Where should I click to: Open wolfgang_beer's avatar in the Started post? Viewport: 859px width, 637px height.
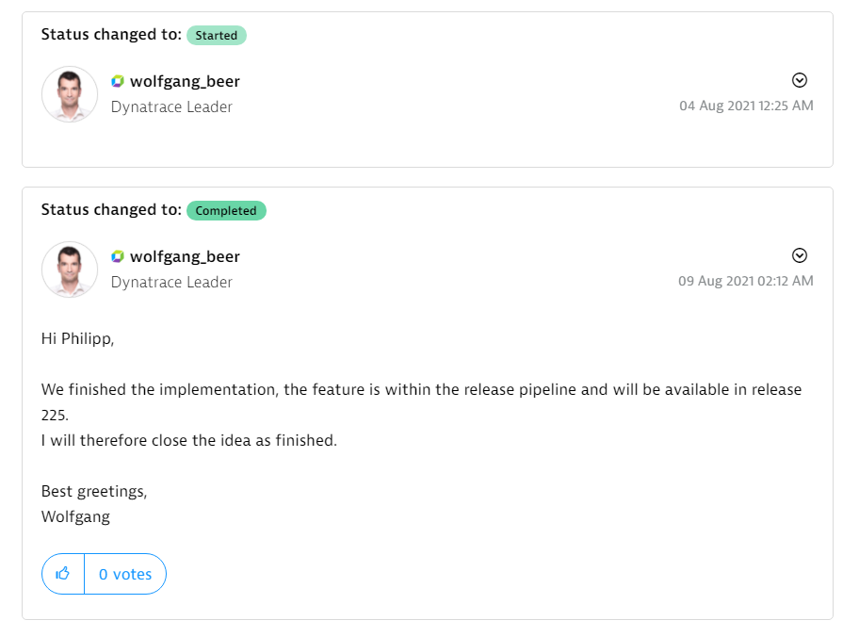pos(70,94)
